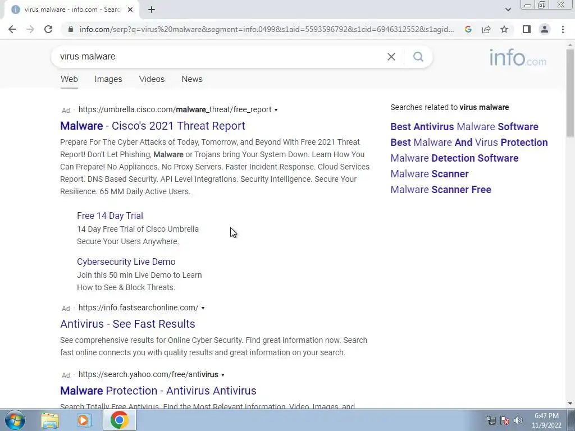The width and height of the screenshot is (575, 431).
Task: Click the scrollbar down arrow
Action: tap(570, 404)
